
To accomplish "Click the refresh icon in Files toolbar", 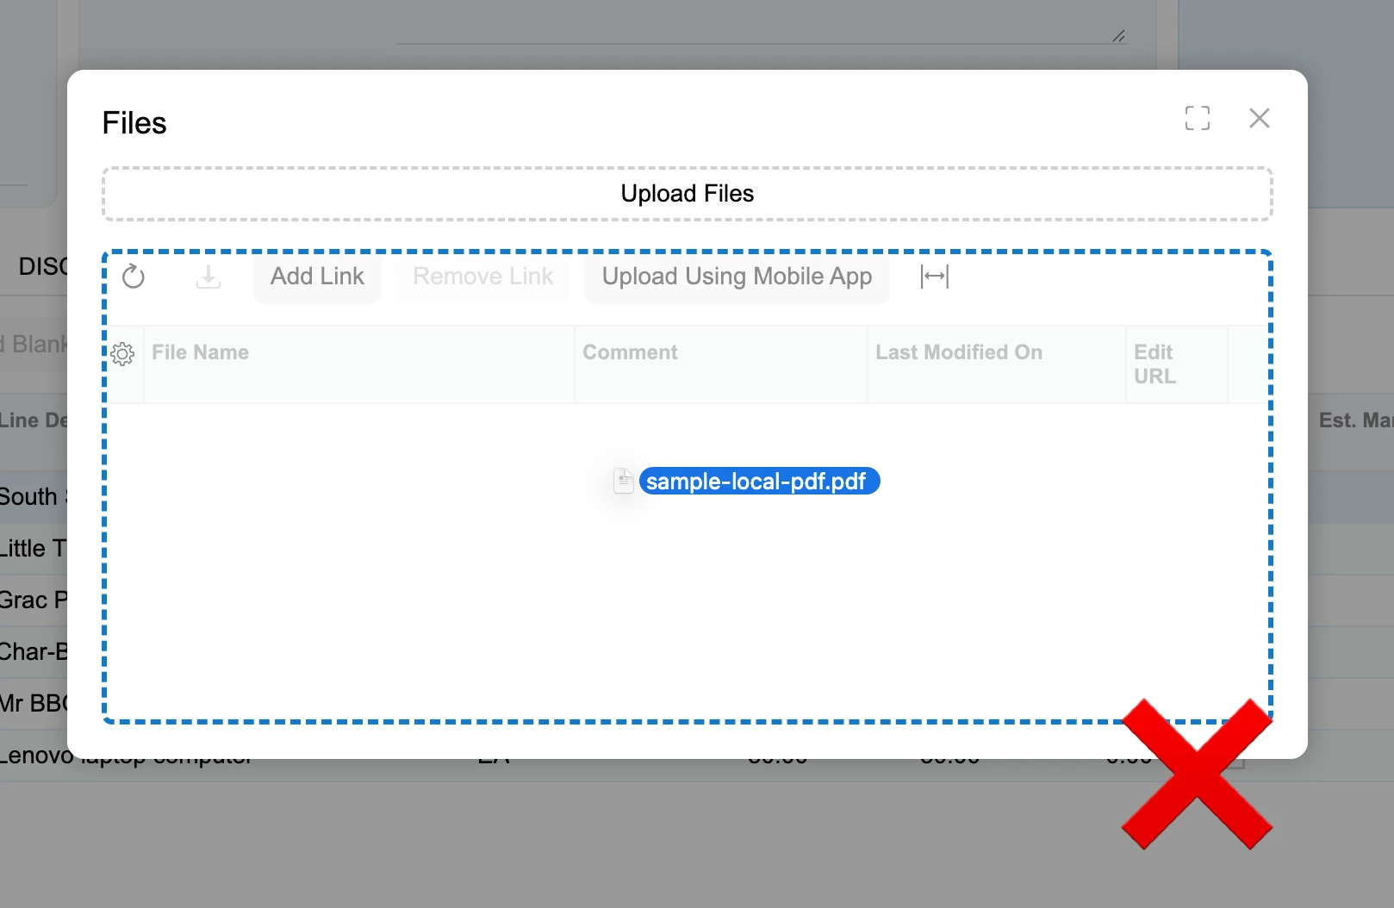I will (x=134, y=277).
